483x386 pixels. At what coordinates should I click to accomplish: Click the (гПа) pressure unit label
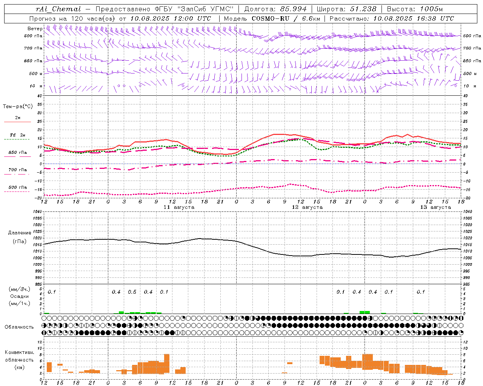point(20,242)
